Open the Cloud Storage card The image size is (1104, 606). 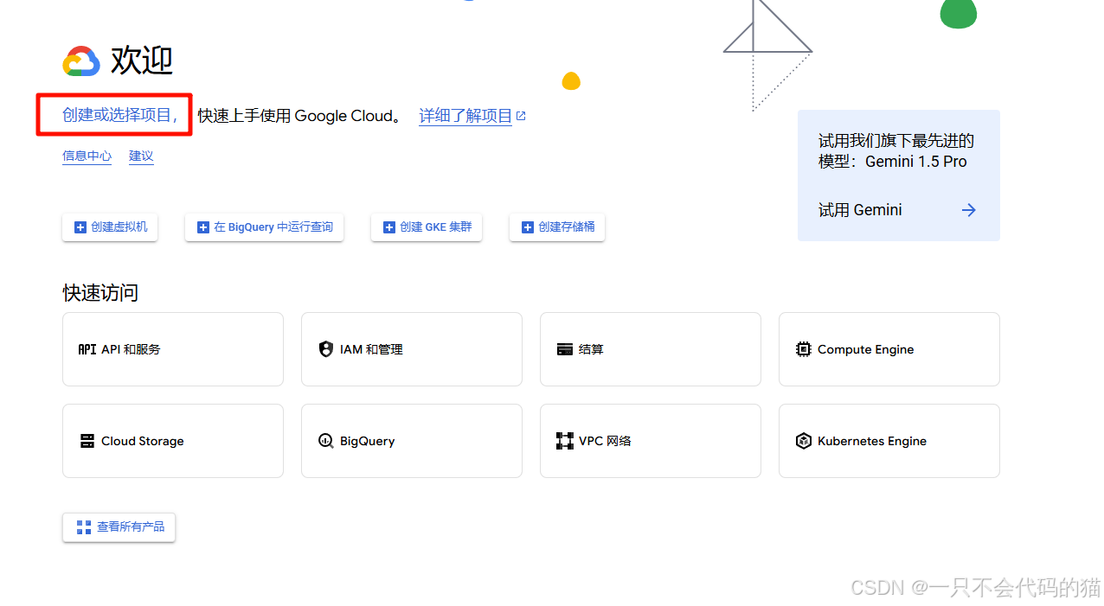[x=173, y=441]
